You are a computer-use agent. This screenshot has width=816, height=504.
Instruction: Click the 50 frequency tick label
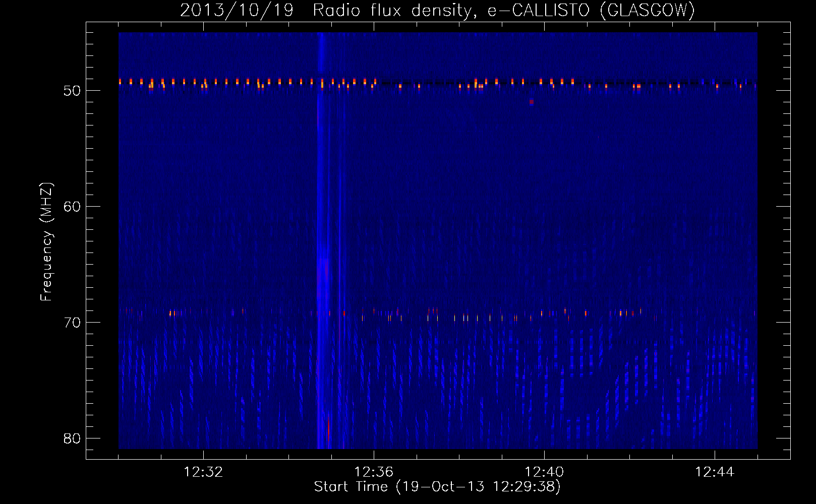pos(72,91)
